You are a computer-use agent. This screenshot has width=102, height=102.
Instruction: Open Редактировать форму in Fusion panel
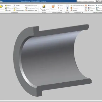coord(44,8)
